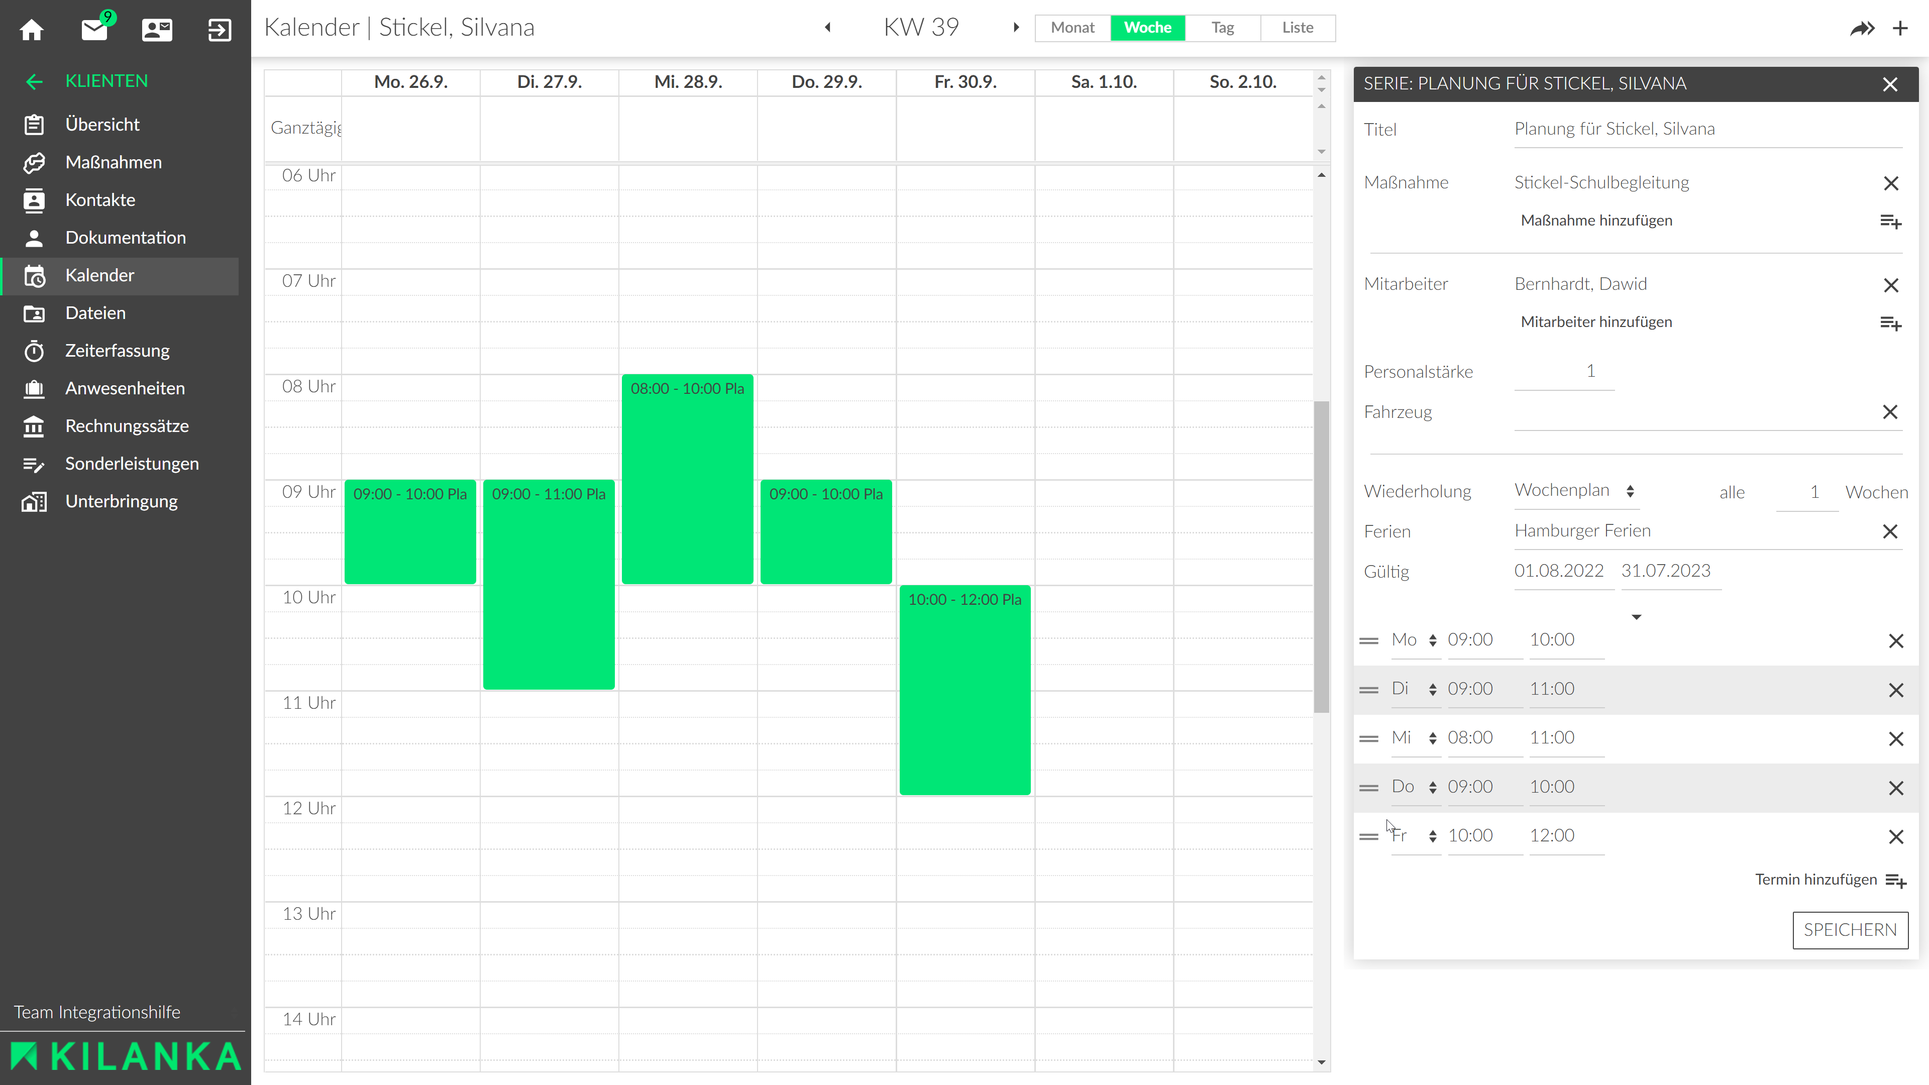This screenshot has height=1085, width=1929.
Task: Delete the Do 09:00 appointment row
Action: [x=1895, y=789]
